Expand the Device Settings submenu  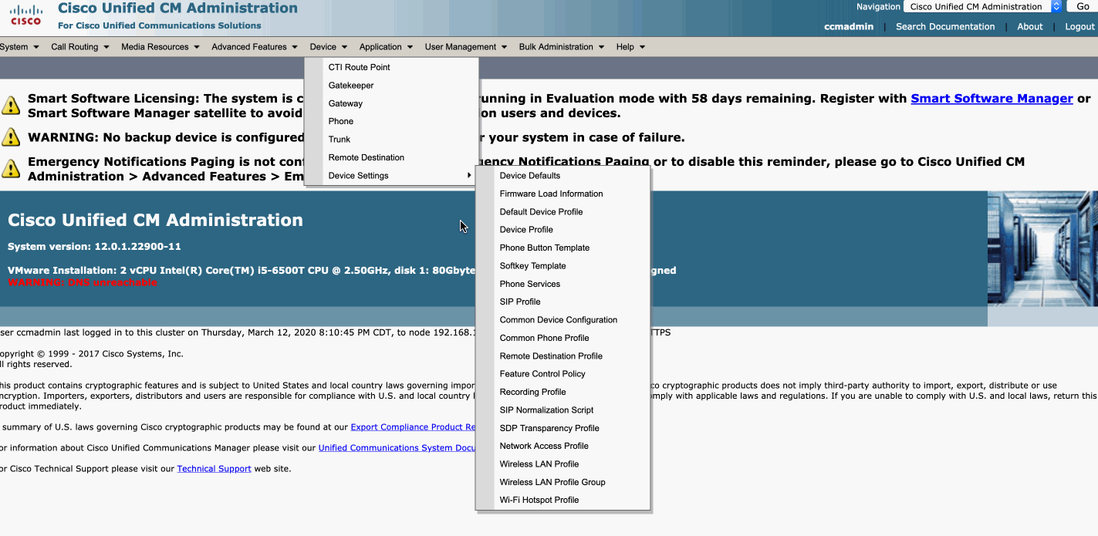(x=360, y=175)
